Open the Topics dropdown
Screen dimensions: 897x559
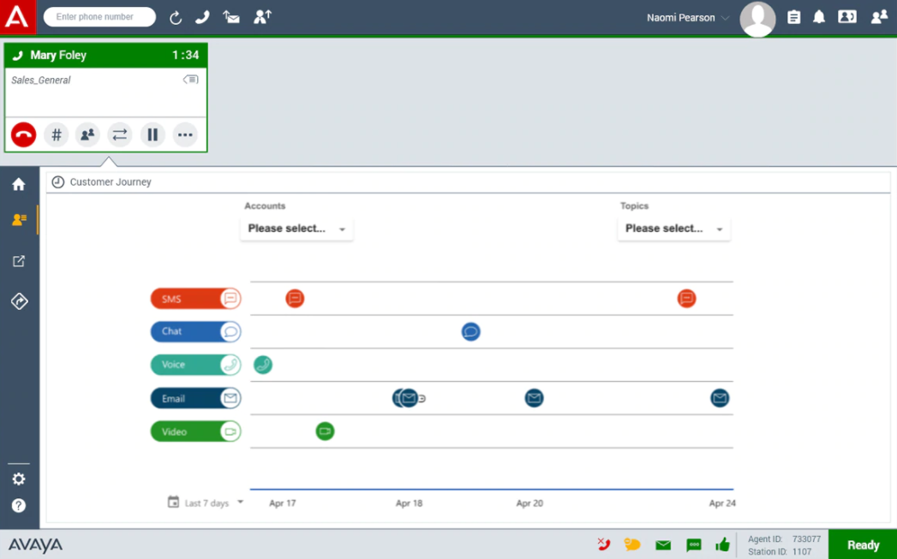point(673,229)
